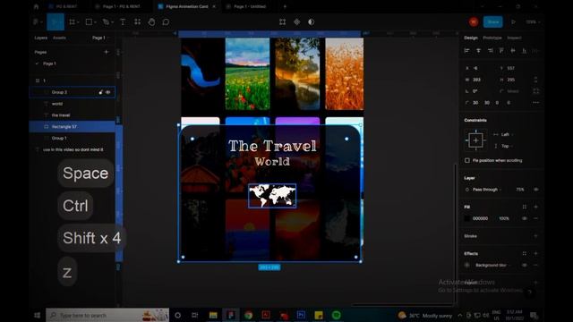The width and height of the screenshot is (573, 322).
Task: Select the Rectangle shape tool
Action: (x=89, y=21)
